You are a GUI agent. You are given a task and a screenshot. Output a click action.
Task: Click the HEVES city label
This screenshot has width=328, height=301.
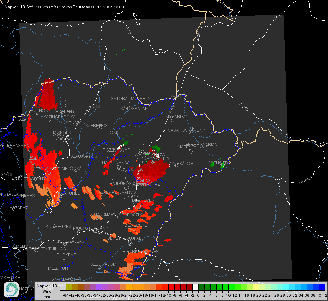click(28, 196)
